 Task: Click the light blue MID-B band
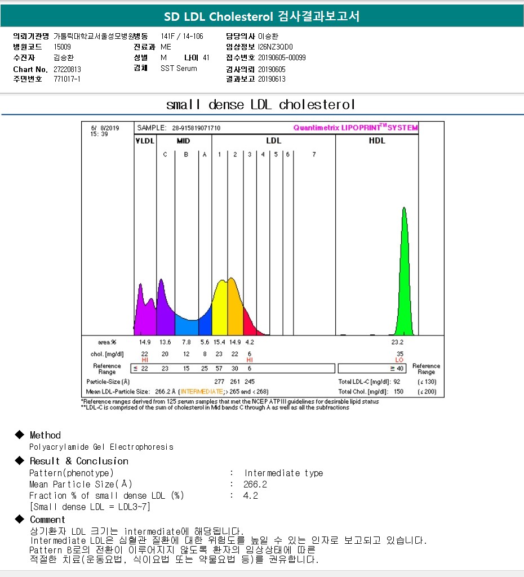(x=186, y=326)
